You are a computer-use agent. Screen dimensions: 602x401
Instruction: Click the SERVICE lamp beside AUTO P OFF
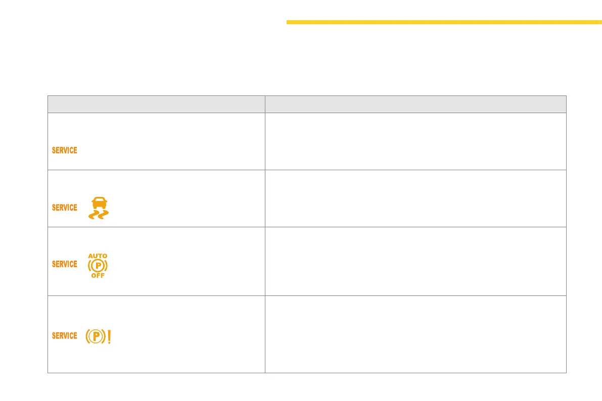point(65,264)
